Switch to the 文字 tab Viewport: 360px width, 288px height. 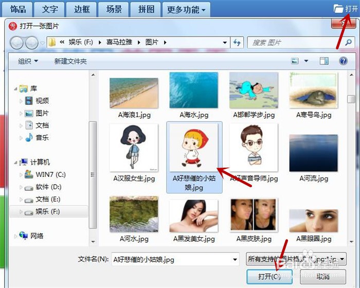pos(50,10)
